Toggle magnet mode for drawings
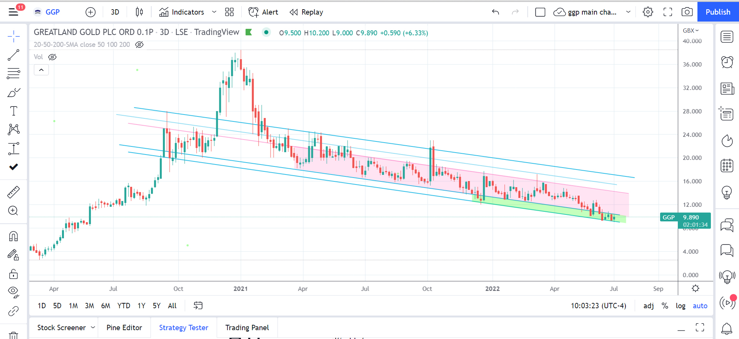Screen dimensions: 739x339 13,236
